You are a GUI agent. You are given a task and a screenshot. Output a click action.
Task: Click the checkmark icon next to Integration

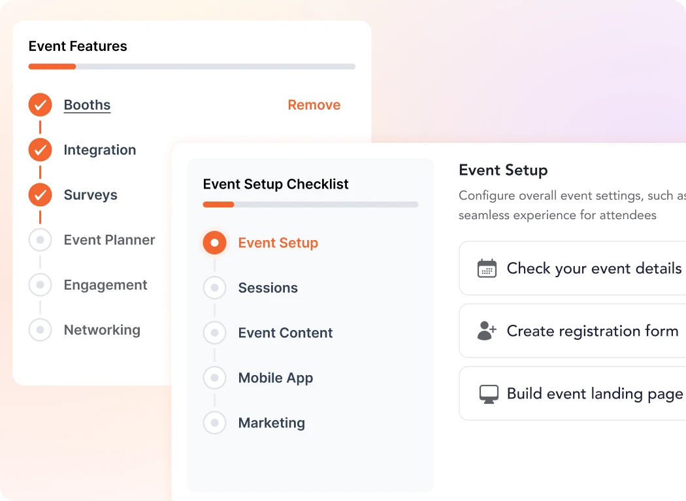coord(40,149)
